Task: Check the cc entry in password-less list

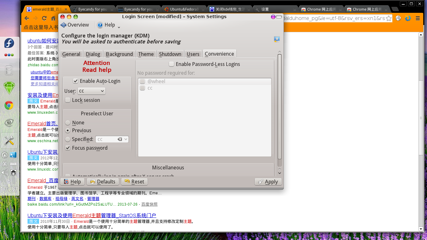Action: tap(143, 88)
